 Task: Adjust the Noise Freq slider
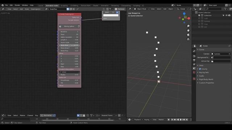(x=69, y=51)
